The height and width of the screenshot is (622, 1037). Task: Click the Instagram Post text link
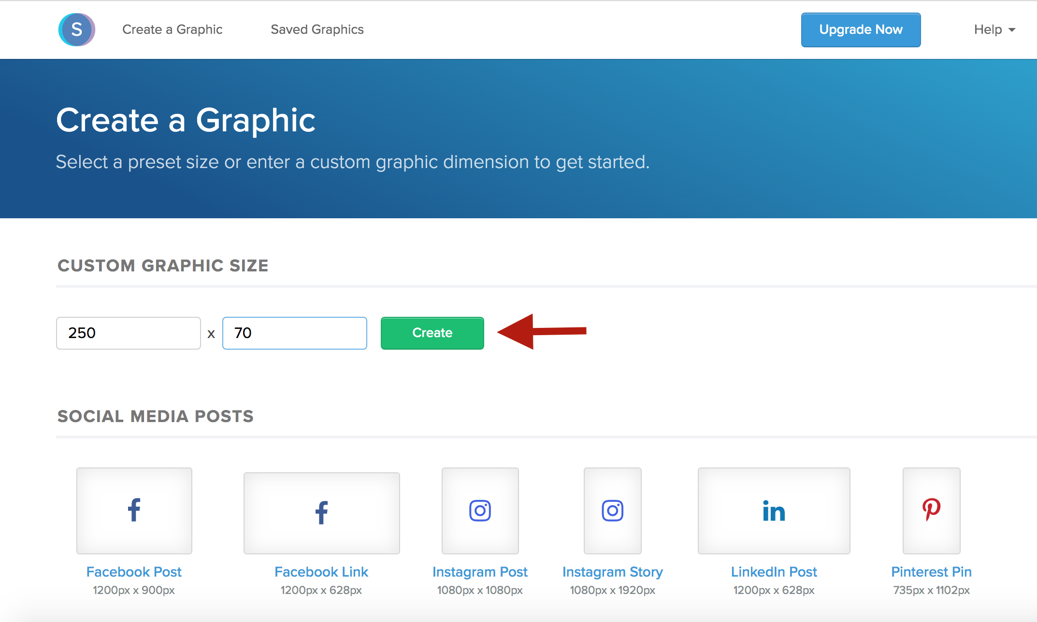[480, 572]
